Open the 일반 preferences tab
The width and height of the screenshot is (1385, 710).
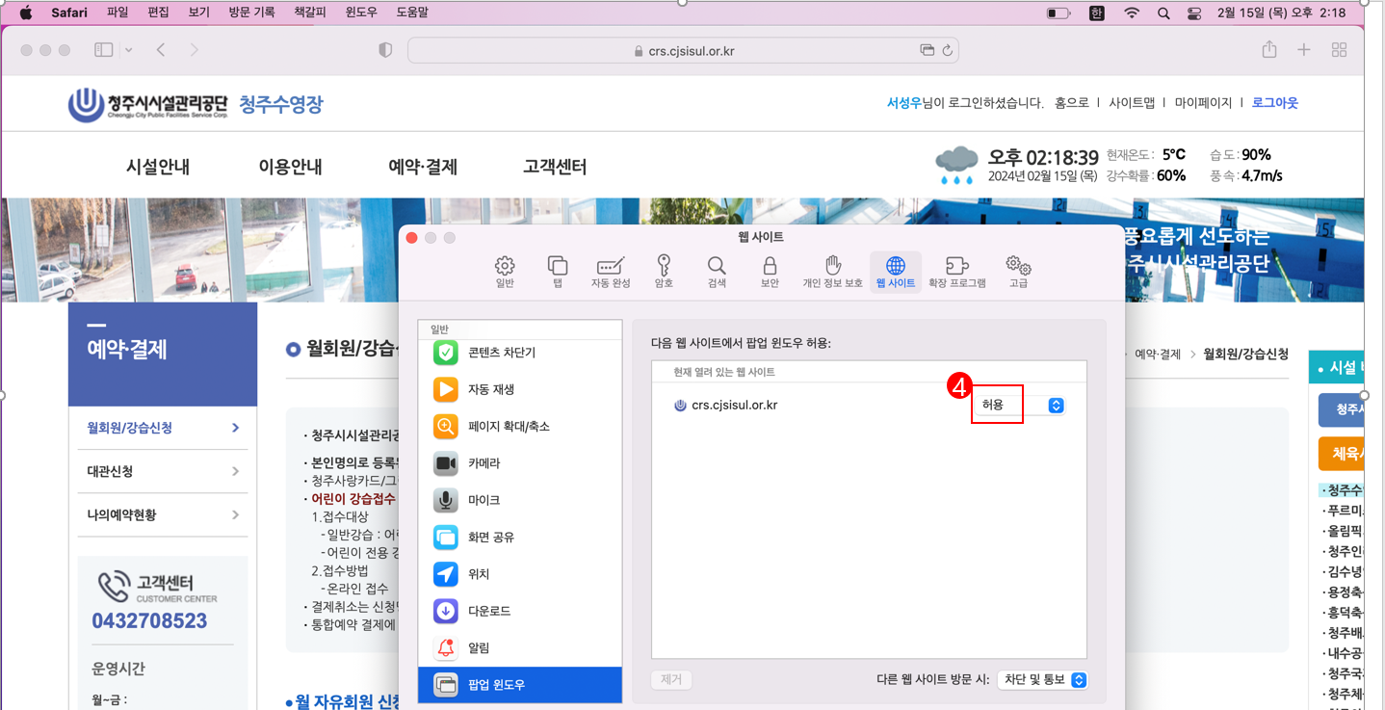(x=505, y=272)
